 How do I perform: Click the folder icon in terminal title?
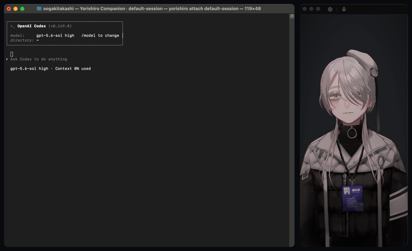pos(39,9)
